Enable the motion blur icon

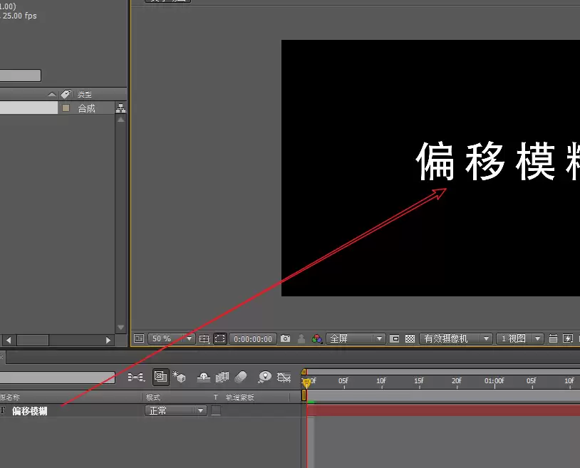pos(241,377)
